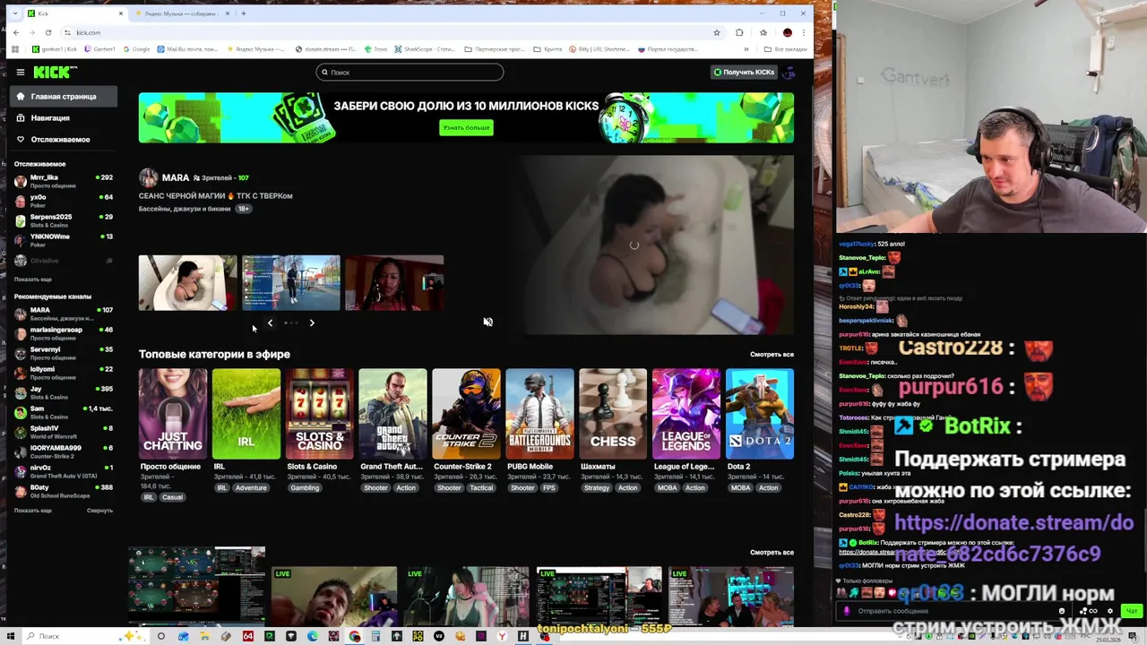Click the Kick search field

coord(410,72)
